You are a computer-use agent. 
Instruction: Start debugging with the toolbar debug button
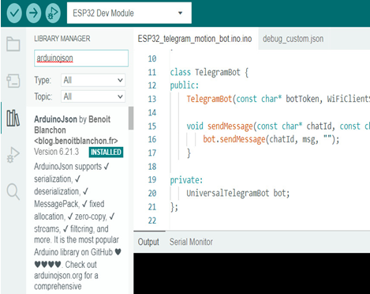pos(53,13)
